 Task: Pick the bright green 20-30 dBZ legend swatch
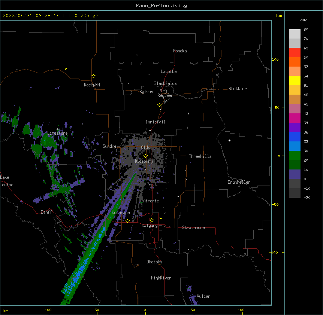[295, 156]
